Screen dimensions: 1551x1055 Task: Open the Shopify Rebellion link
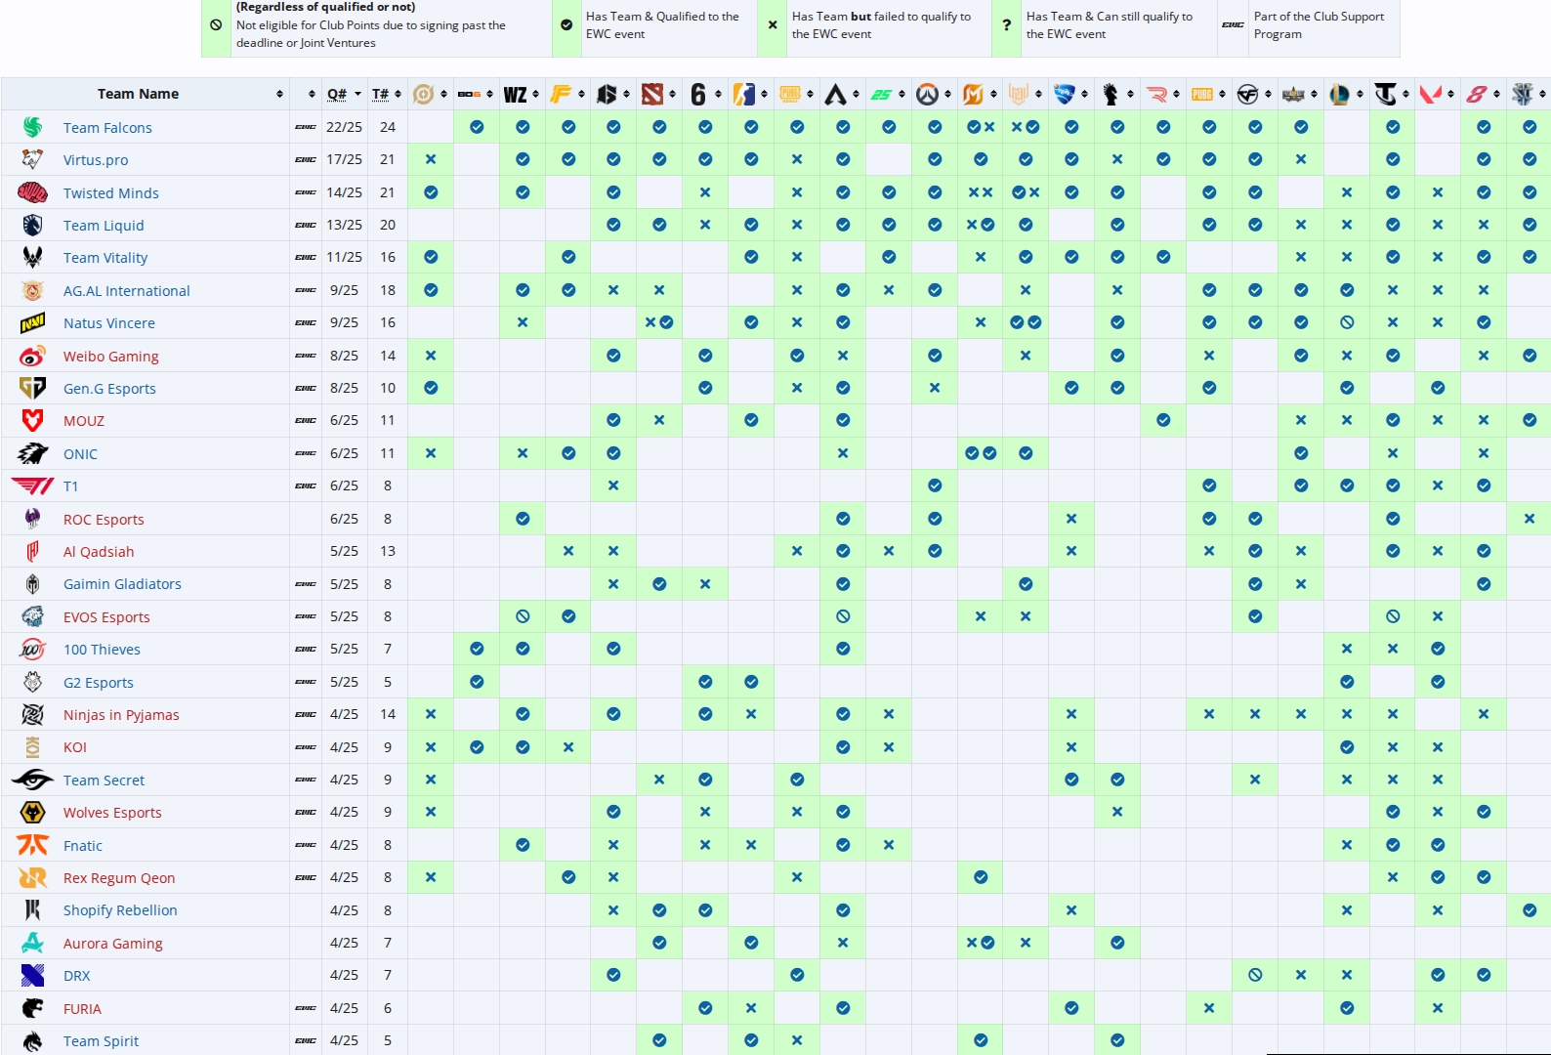pos(120,910)
